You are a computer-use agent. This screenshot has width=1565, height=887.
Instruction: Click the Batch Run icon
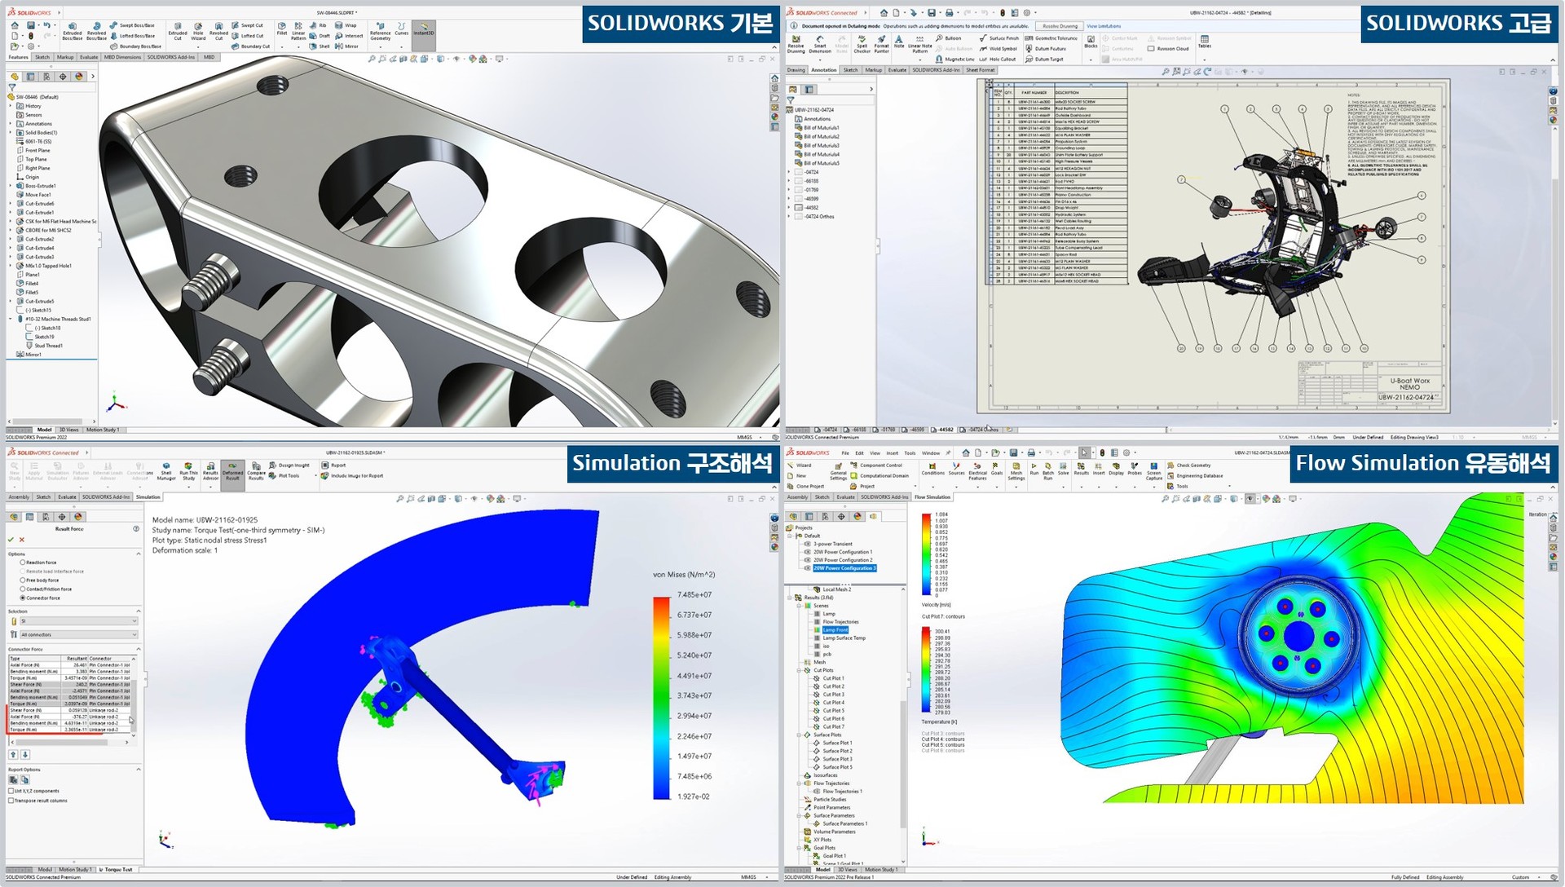tap(1048, 471)
